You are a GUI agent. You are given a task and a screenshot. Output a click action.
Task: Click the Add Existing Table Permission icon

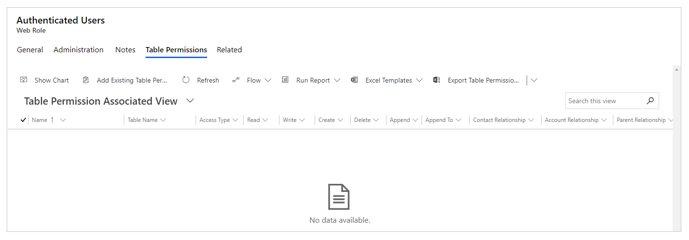[x=86, y=80]
